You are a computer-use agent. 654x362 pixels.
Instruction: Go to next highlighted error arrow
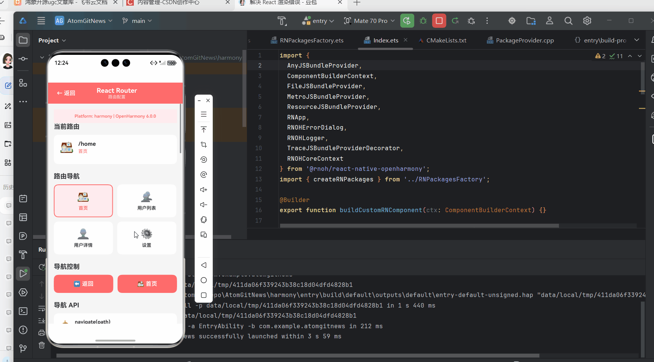coord(640,56)
